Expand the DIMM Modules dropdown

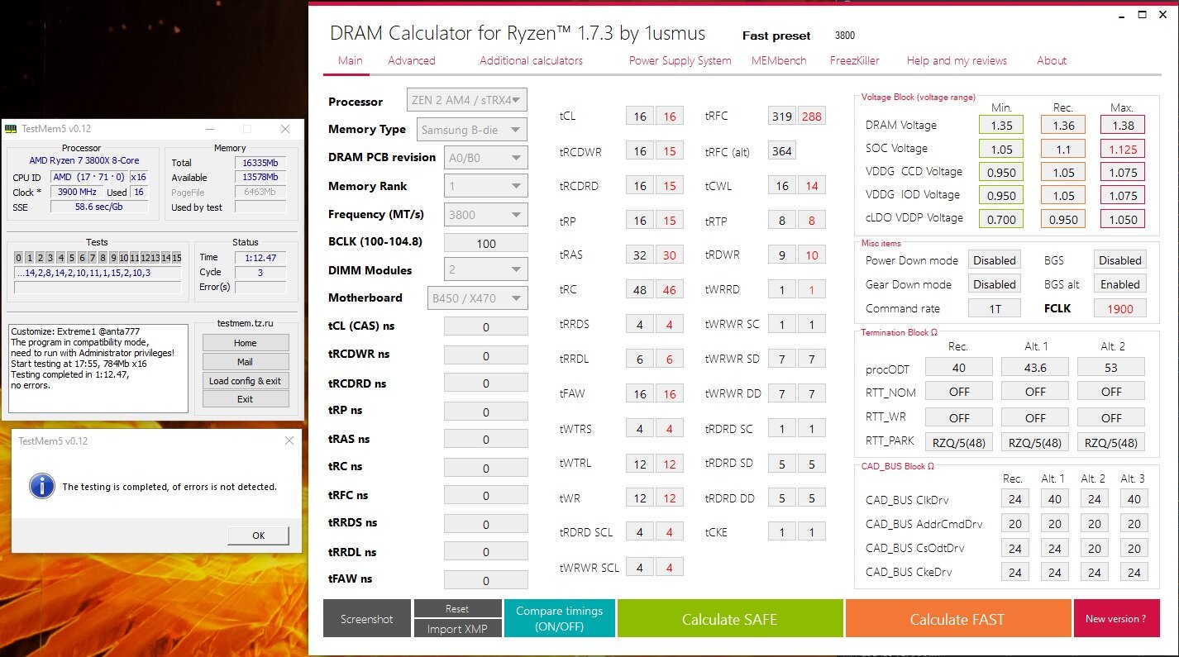[x=486, y=269]
